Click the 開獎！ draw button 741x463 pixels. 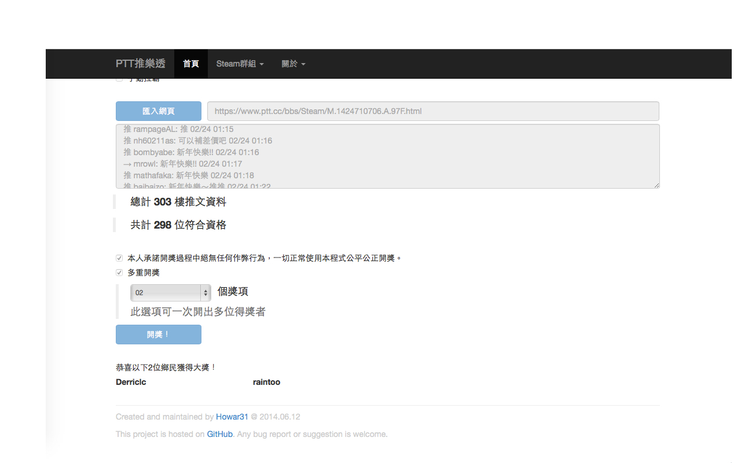tap(159, 335)
